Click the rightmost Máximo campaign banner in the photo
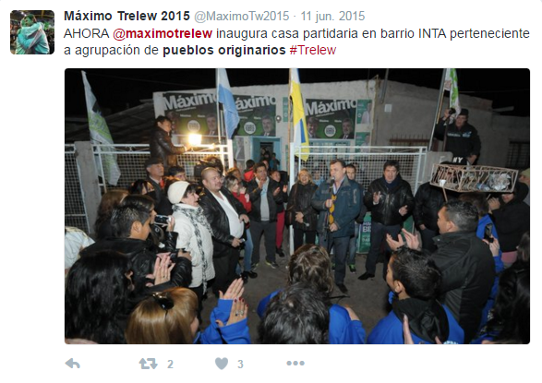542x383 pixels. click(x=331, y=119)
